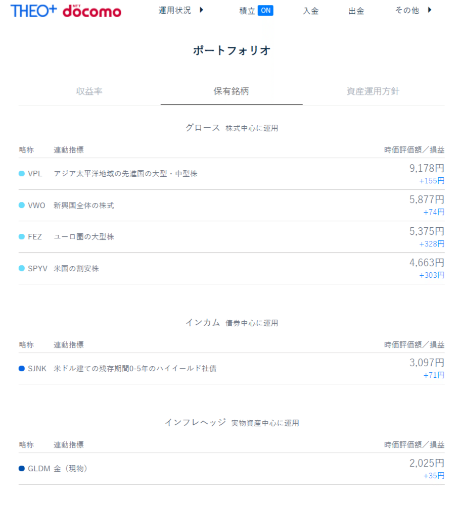
Task: Click the SPYV color dot
Action: pos(22,268)
